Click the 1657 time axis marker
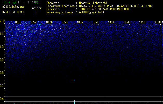The image size is (163, 104). (111, 22)
